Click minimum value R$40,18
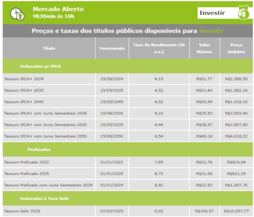This screenshot has height=217, width=254. click(204, 136)
